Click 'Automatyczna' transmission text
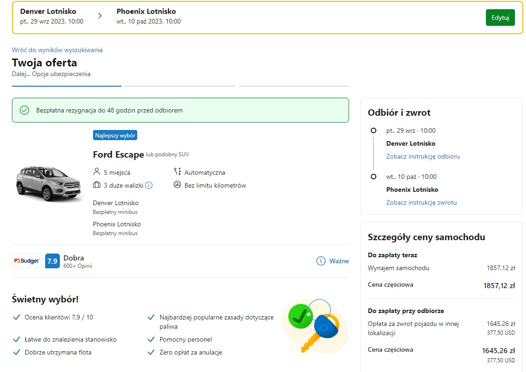Image resolution: width=526 pixels, height=372 pixels. [205, 172]
